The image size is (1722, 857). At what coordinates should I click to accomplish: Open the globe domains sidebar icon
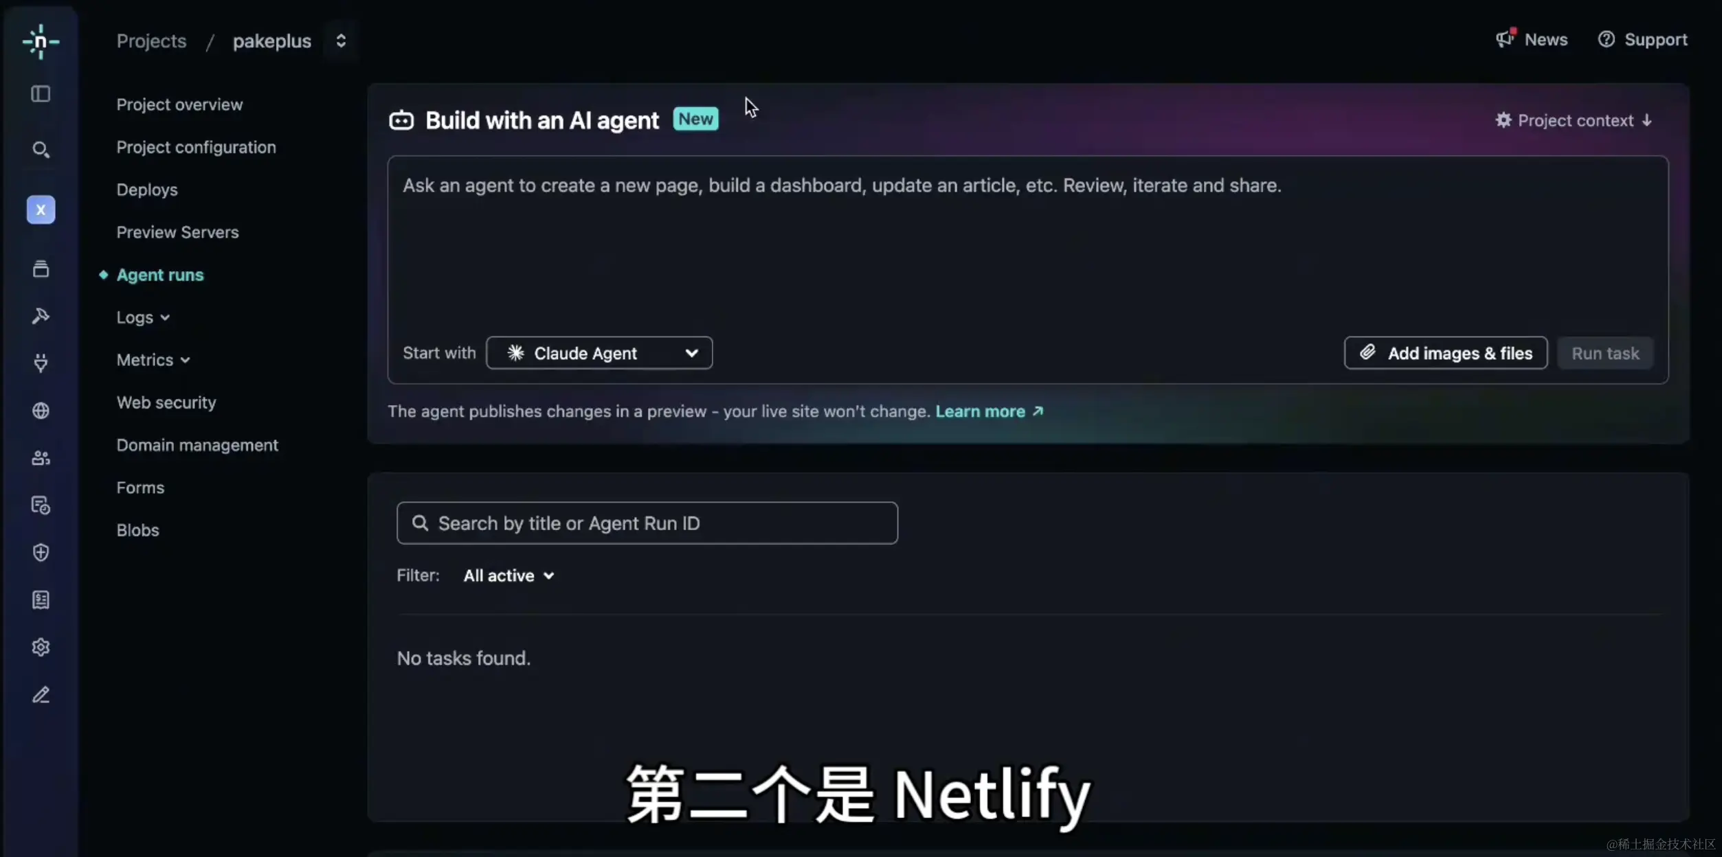coord(41,411)
